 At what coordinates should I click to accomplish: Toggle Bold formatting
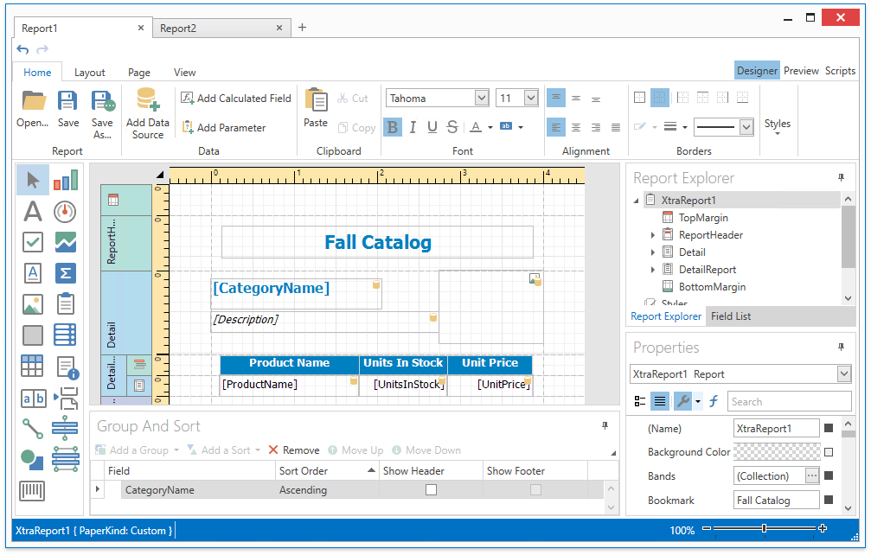click(392, 127)
